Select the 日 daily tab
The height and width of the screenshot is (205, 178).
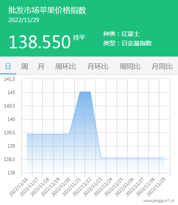tap(8, 66)
